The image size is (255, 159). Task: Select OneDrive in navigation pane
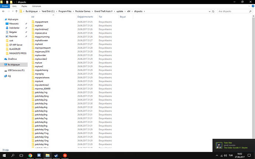click(12, 59)
